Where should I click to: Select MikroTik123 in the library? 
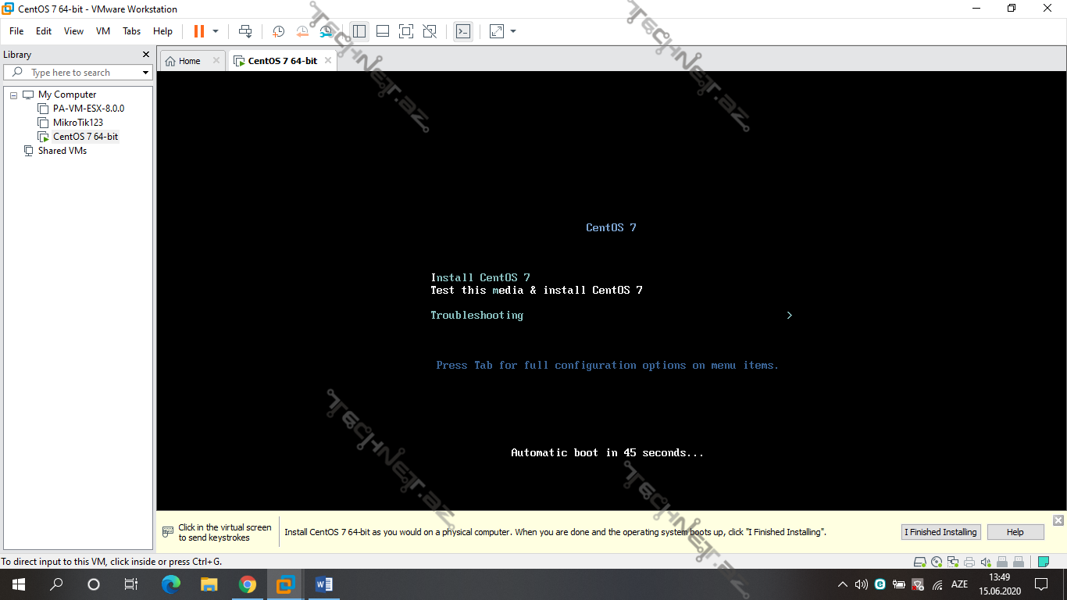tap(77, 123)
